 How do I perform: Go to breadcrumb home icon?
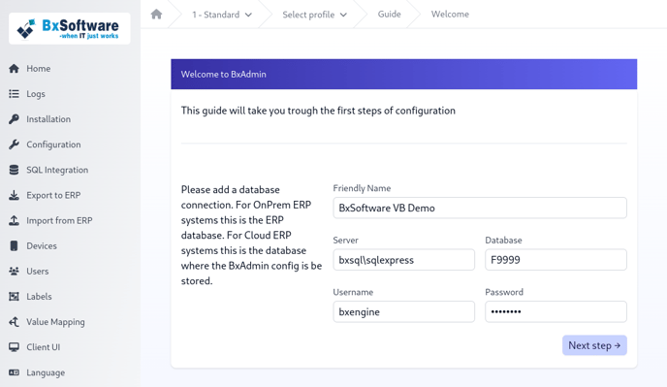pyautogui.click(x=156, y=14)
